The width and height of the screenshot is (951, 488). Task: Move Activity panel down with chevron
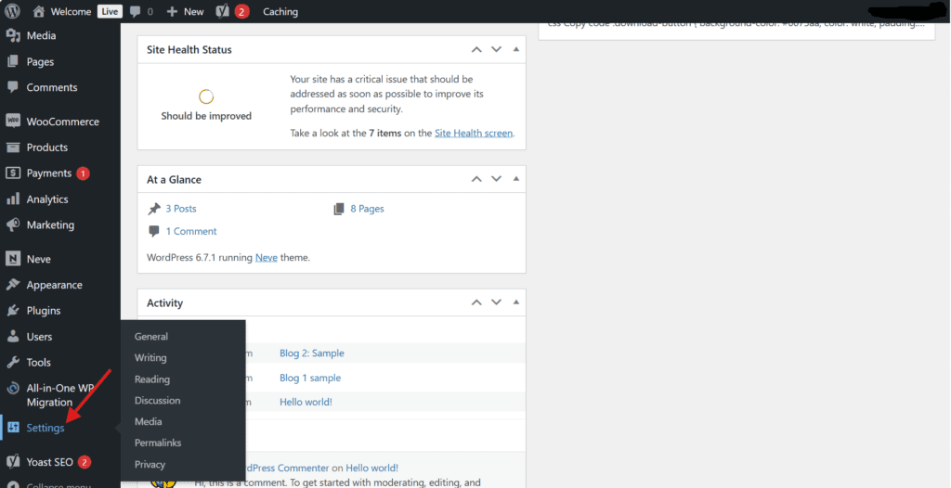coord(497,302)
